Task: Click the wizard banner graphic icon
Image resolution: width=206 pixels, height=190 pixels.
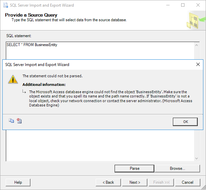Action: [x=196, y=21]
